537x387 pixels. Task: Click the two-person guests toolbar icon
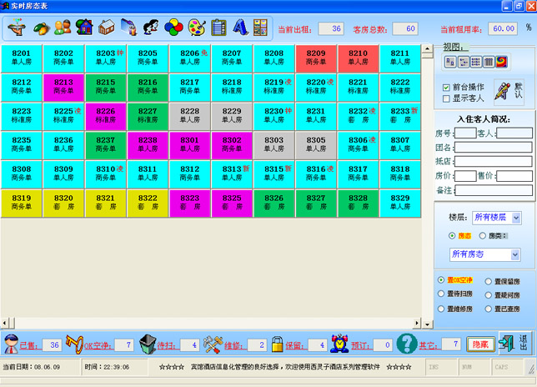point(62,28)
